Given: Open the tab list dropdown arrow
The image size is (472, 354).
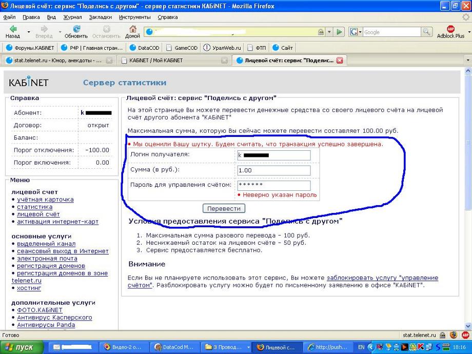Looking at the screenshot, I should click(x=468, y=60).
